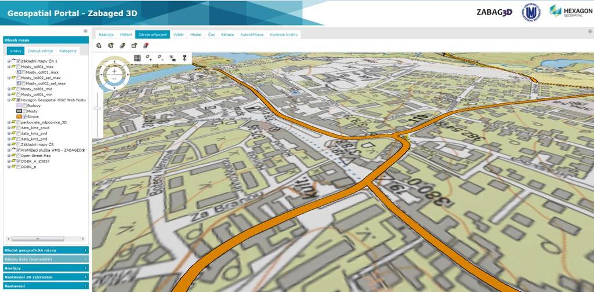Expand the Analýzy section
This screenshot has height=292, width=594.
click(x=46, y=268)
